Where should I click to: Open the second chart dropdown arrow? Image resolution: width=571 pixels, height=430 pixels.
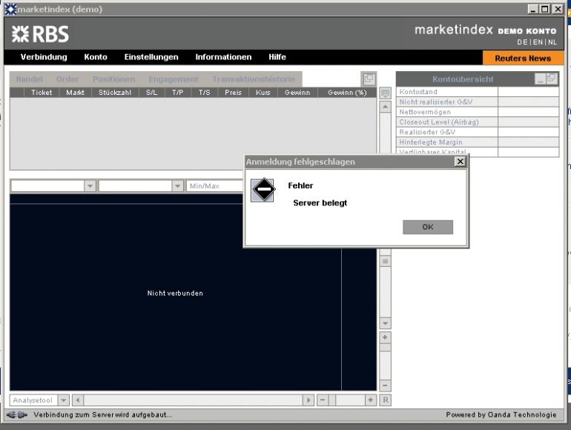(x=177, y=186)
